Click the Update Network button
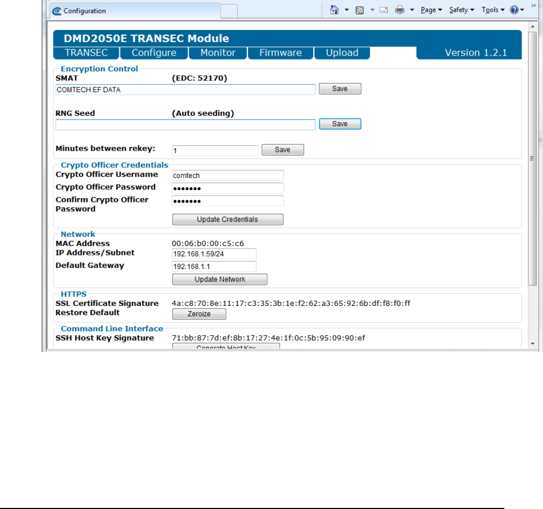The width and height of the screenshot is (543, 509). (220, 279)
